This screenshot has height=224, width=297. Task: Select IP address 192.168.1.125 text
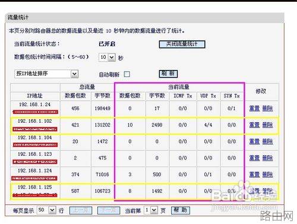point(35,187)
